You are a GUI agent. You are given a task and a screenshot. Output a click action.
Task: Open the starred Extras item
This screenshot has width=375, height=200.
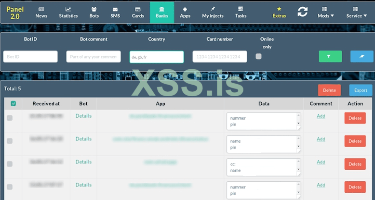tap(279, 12)
